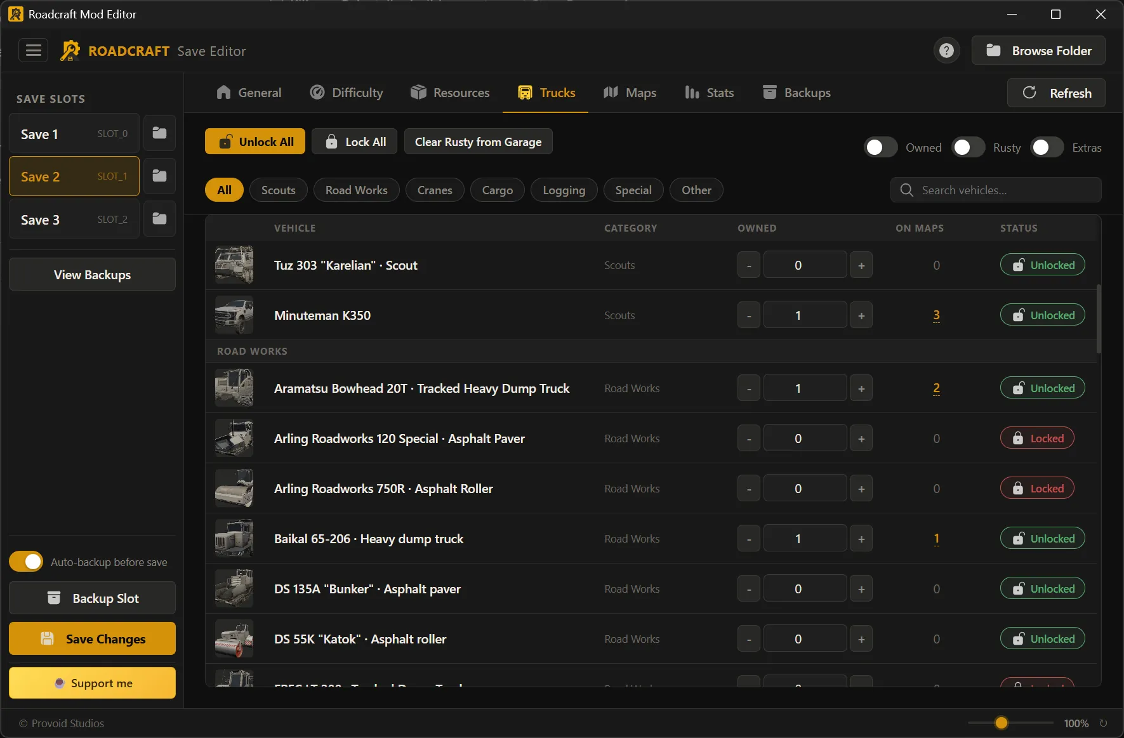Click the Refresh button
Image resolution: width=1124 pixels, height=738 pixels.
[1056, 93]
